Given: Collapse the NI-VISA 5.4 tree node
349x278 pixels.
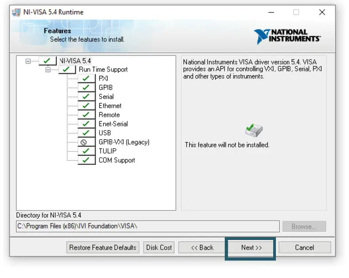Looking at the screenshot, I should (x=28, y=61).
